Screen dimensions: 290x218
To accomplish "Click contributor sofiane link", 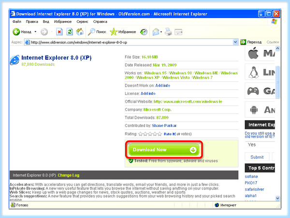I will tap(251, 176).
